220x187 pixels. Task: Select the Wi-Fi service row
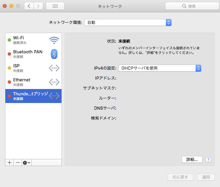33,40
